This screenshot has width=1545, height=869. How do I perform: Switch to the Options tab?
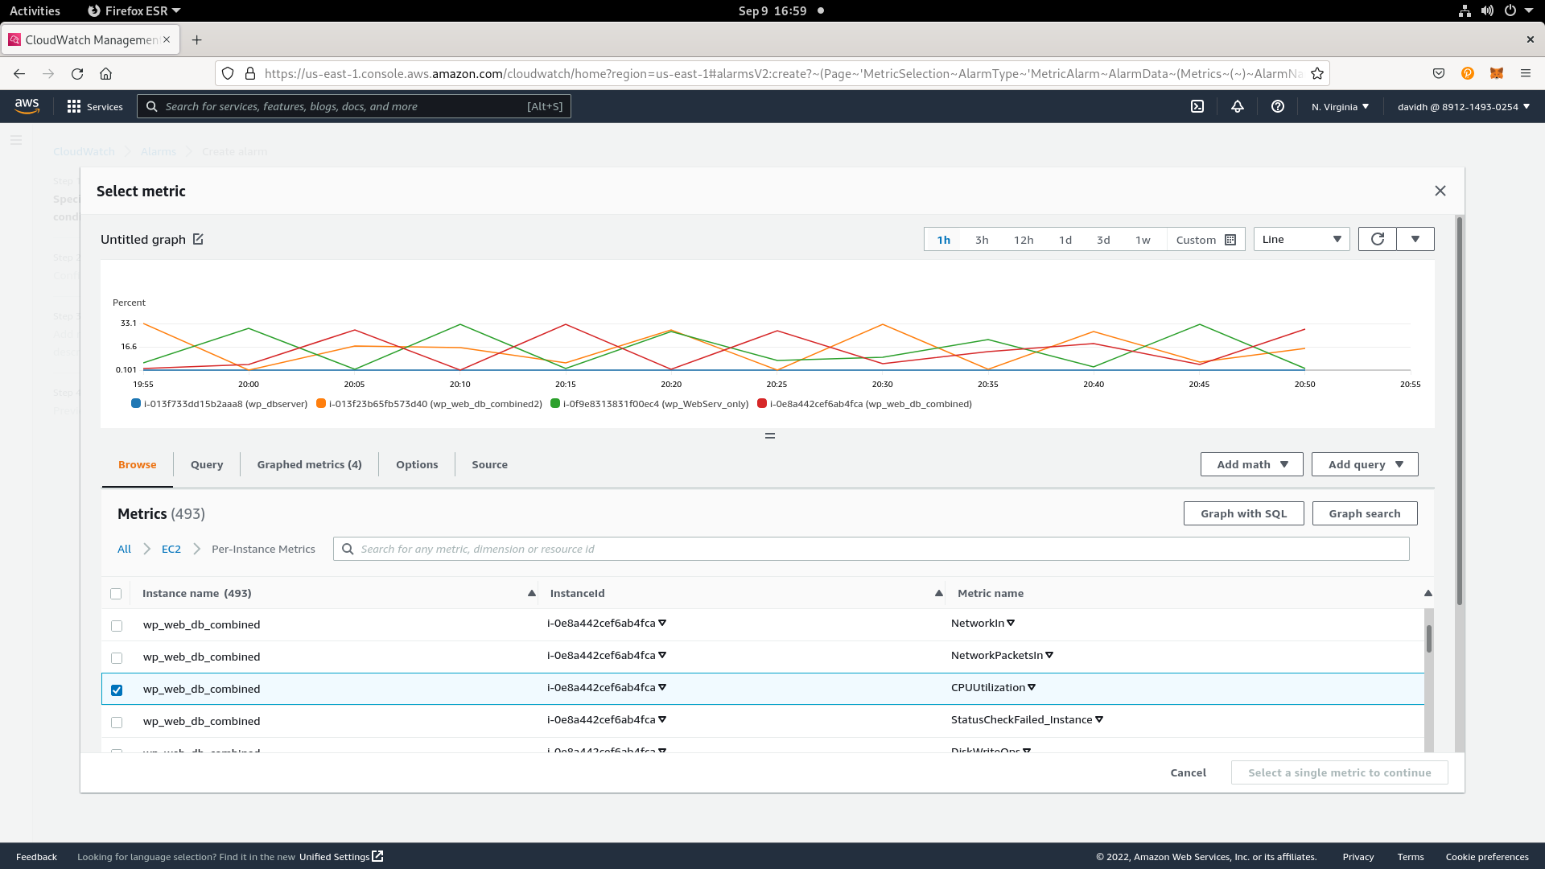pos(417,464)
